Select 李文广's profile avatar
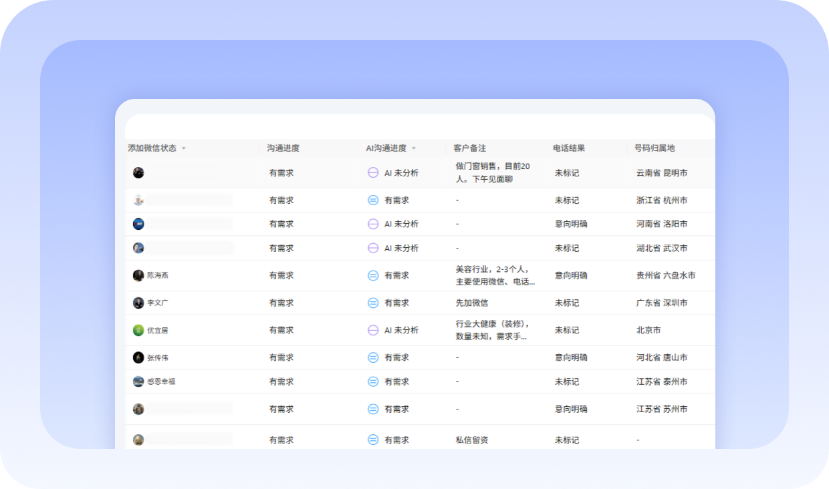 [138, 303]
